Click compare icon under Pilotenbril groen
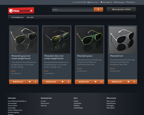 tap(101, 82)
